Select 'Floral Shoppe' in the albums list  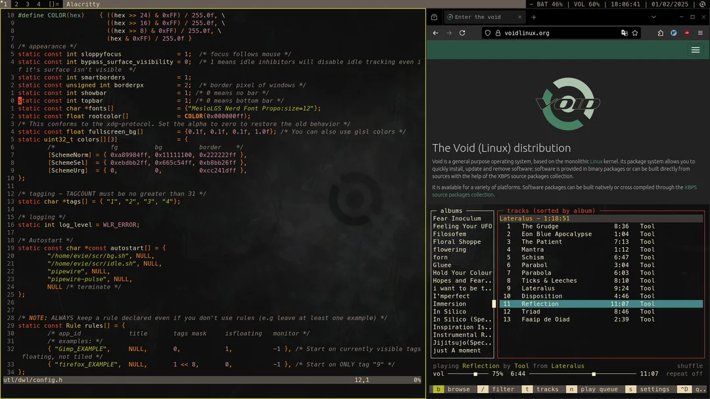(458, 242)
